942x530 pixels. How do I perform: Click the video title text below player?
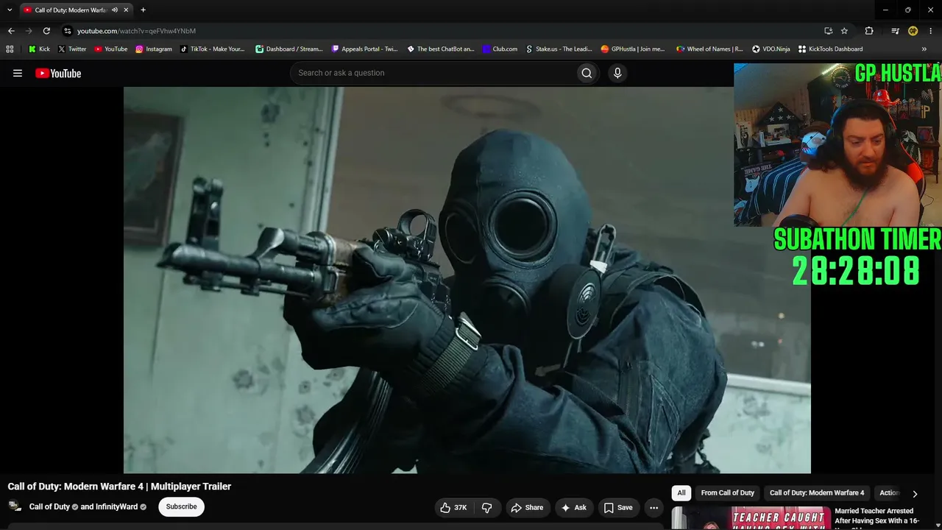point(119,487)
